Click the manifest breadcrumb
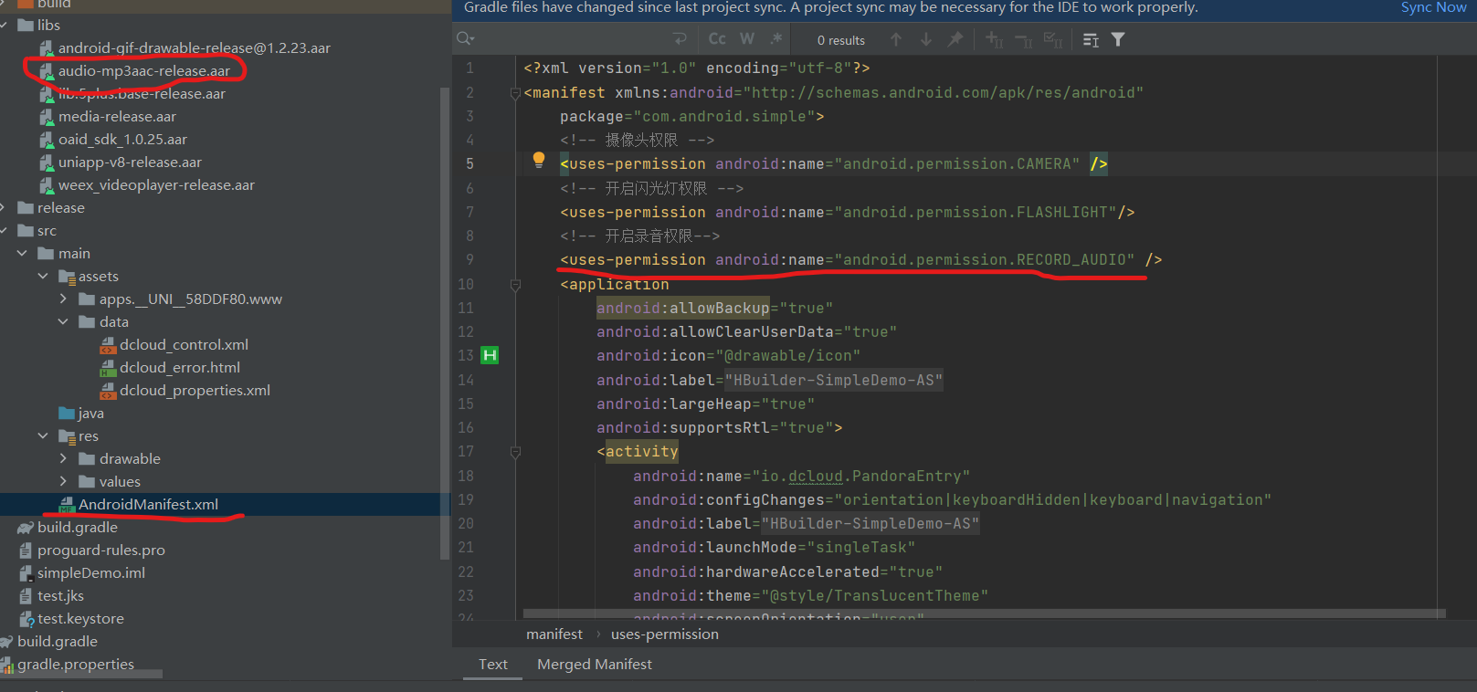 pos(554,634)
